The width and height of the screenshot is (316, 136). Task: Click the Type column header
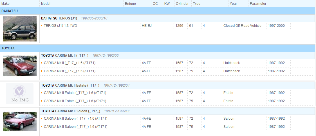[197, 4]
